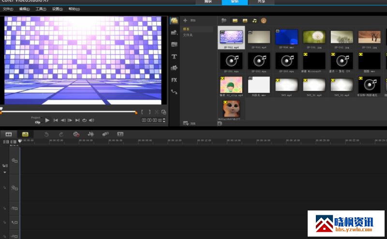The image size is (387, 239).
Task: Select the 545.mp4 clip thumbnail
Action: tap(286, 85)
